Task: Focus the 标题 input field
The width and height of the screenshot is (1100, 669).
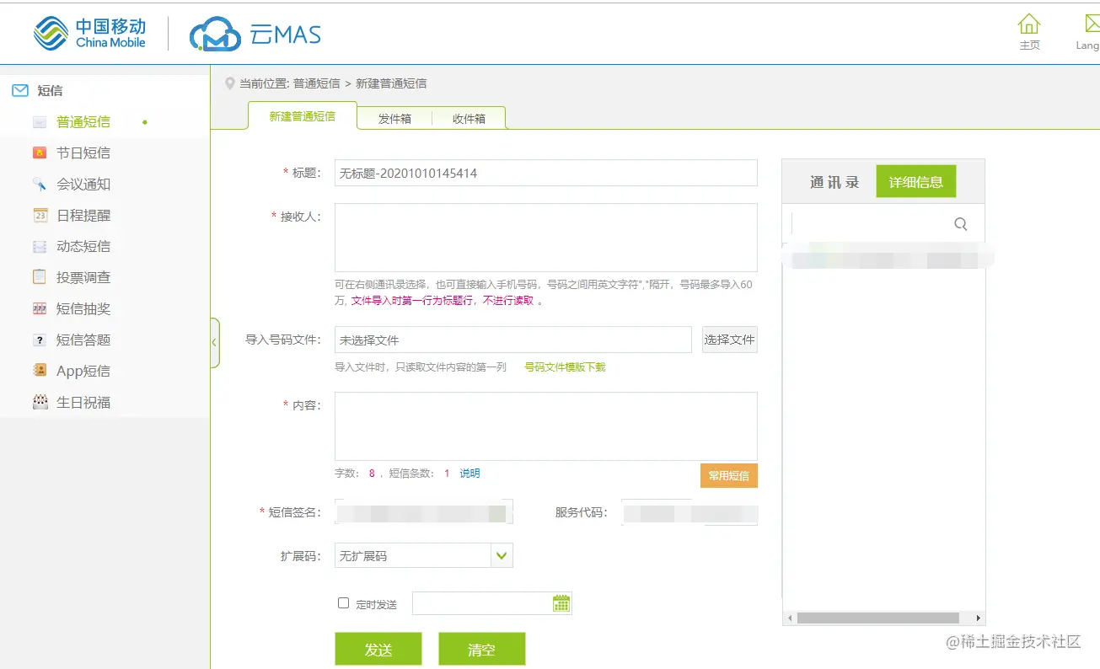Action: coord(546,173)
